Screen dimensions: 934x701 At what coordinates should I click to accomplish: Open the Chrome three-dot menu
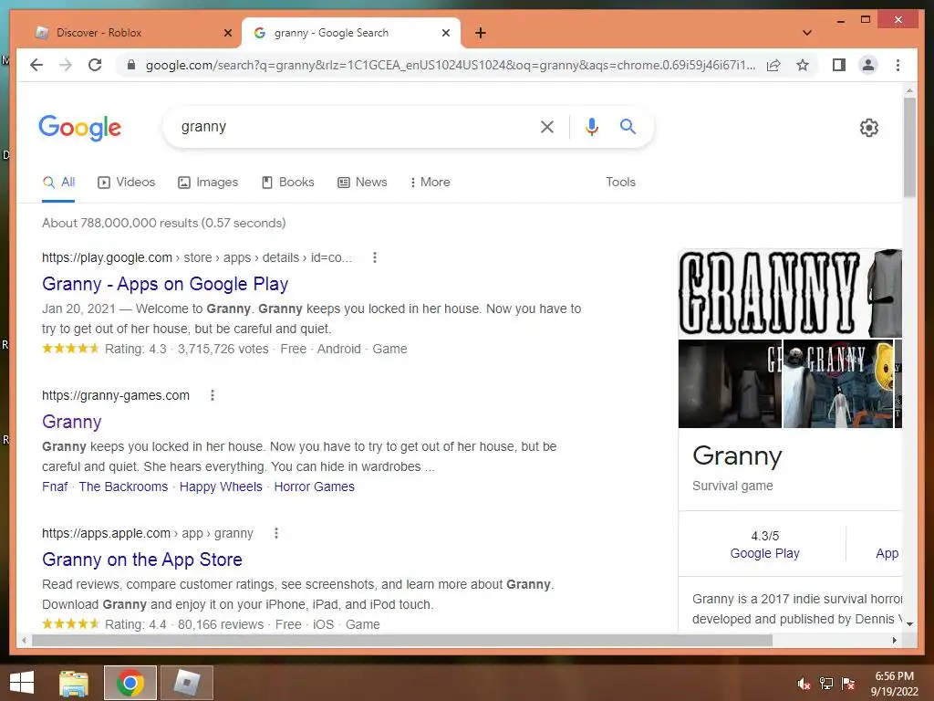pyautogui.click(x=898, y=65)
